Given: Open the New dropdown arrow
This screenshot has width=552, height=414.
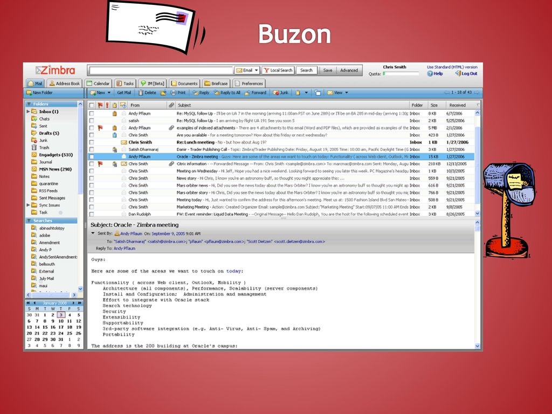Looking at the screenshot, I should pyautogui.click(x=109, y=93).
